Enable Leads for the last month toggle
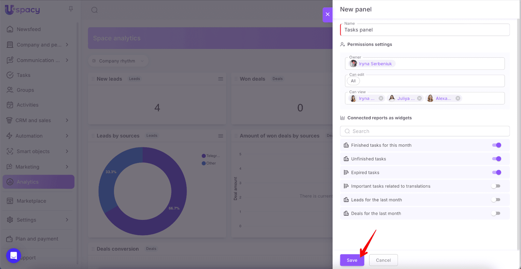This screenshot has width=521, height=269. coord(496,200)
